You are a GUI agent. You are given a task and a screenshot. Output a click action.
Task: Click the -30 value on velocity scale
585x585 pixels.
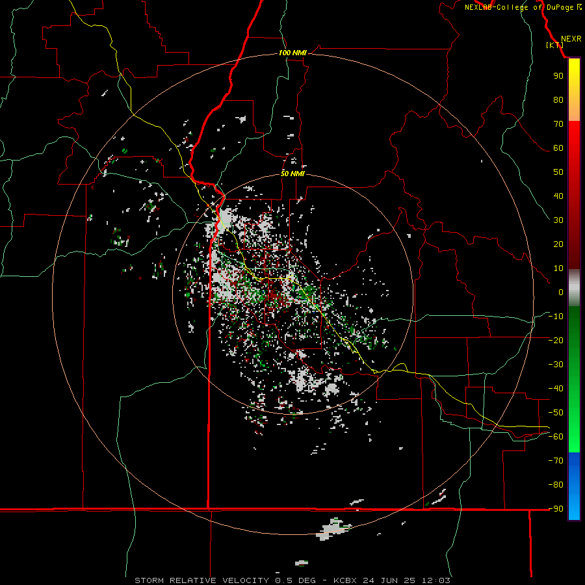(556, 365)
